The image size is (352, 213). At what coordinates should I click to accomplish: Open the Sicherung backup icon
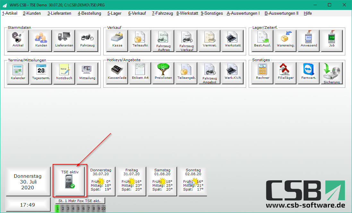tap(331, 73)
